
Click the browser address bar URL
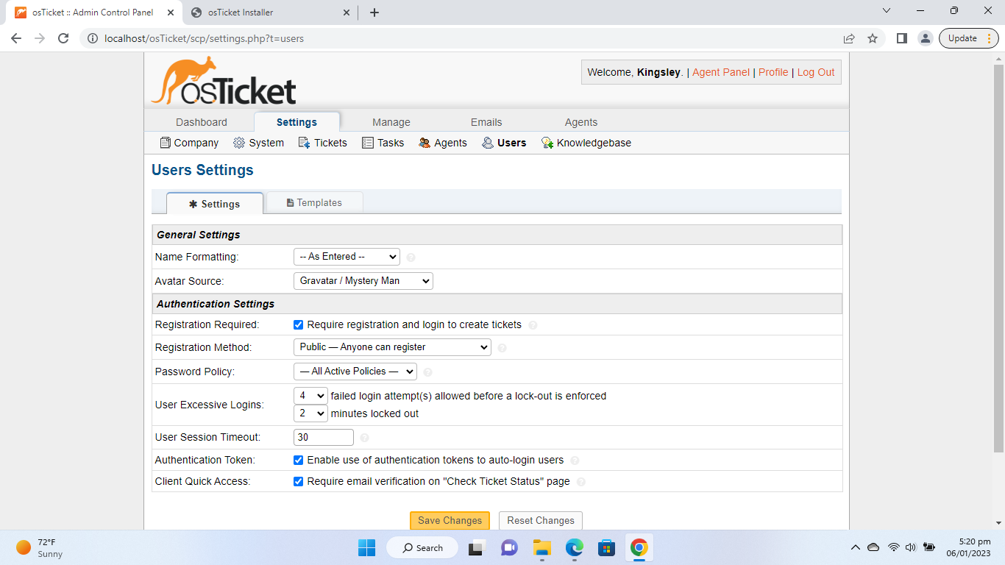click(205, 38)
